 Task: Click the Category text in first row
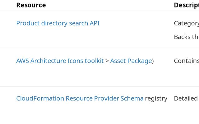186,23
